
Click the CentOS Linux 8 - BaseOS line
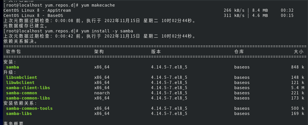click(x=33, y=15)
